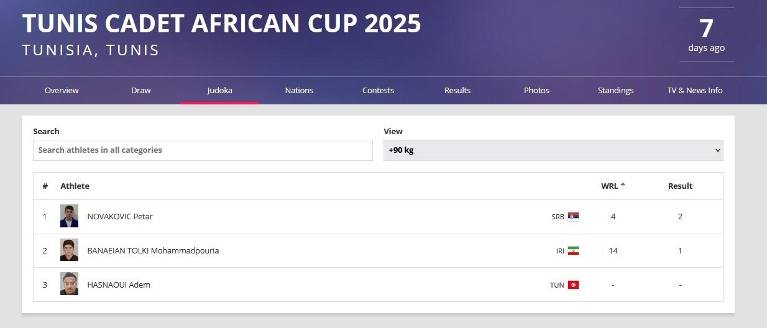Click the athlete search field
The height and width of the screenshot is (328, 767).
203,150
